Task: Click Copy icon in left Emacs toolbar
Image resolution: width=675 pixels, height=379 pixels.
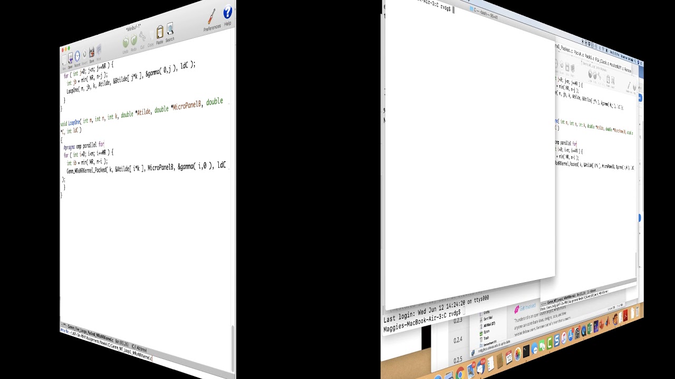Action: [152, 37]
